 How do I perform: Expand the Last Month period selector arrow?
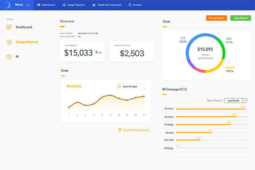coord(245,101)
